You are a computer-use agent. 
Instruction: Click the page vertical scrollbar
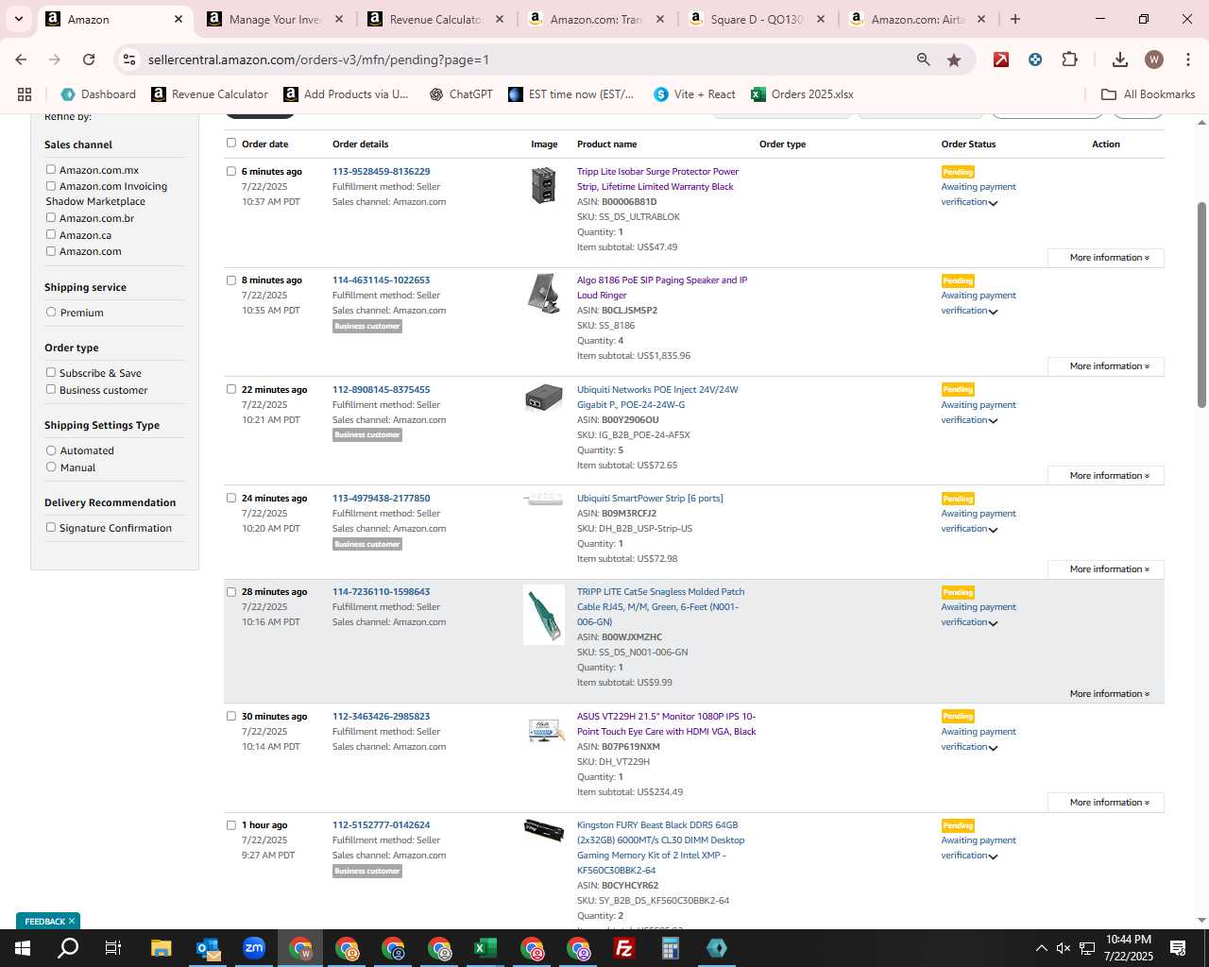(x=1201, y=304)
